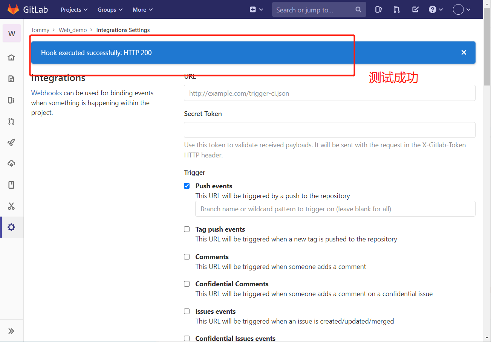
Task: Click the webhook URL input field
Action: pos(330,93)
